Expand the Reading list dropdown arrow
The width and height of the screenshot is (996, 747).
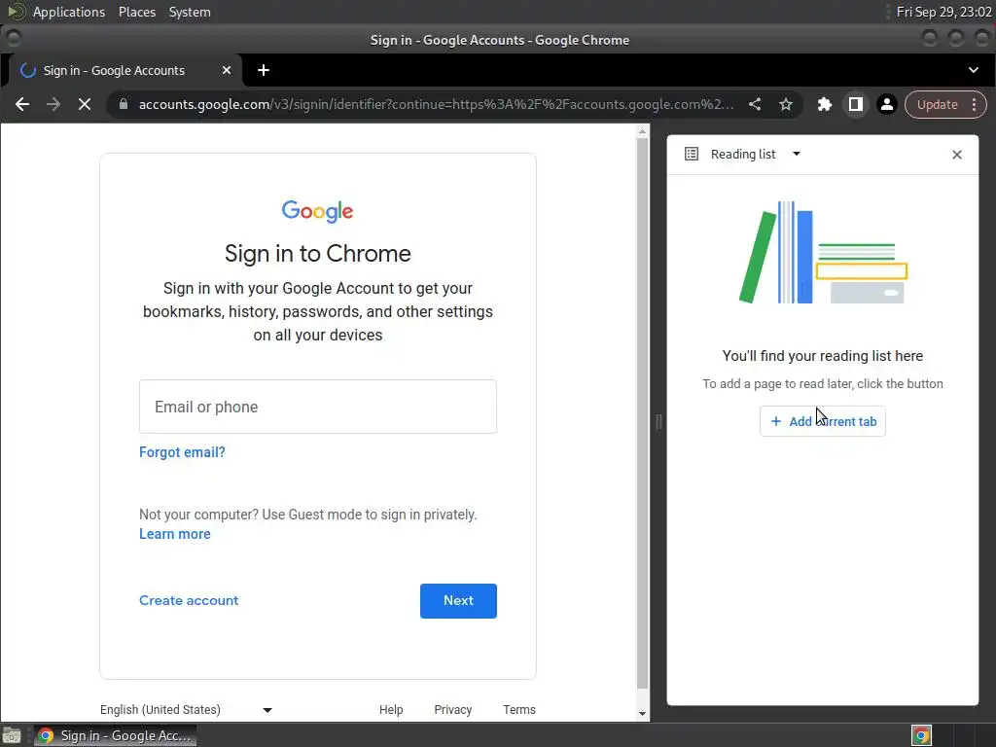[797, 154]
